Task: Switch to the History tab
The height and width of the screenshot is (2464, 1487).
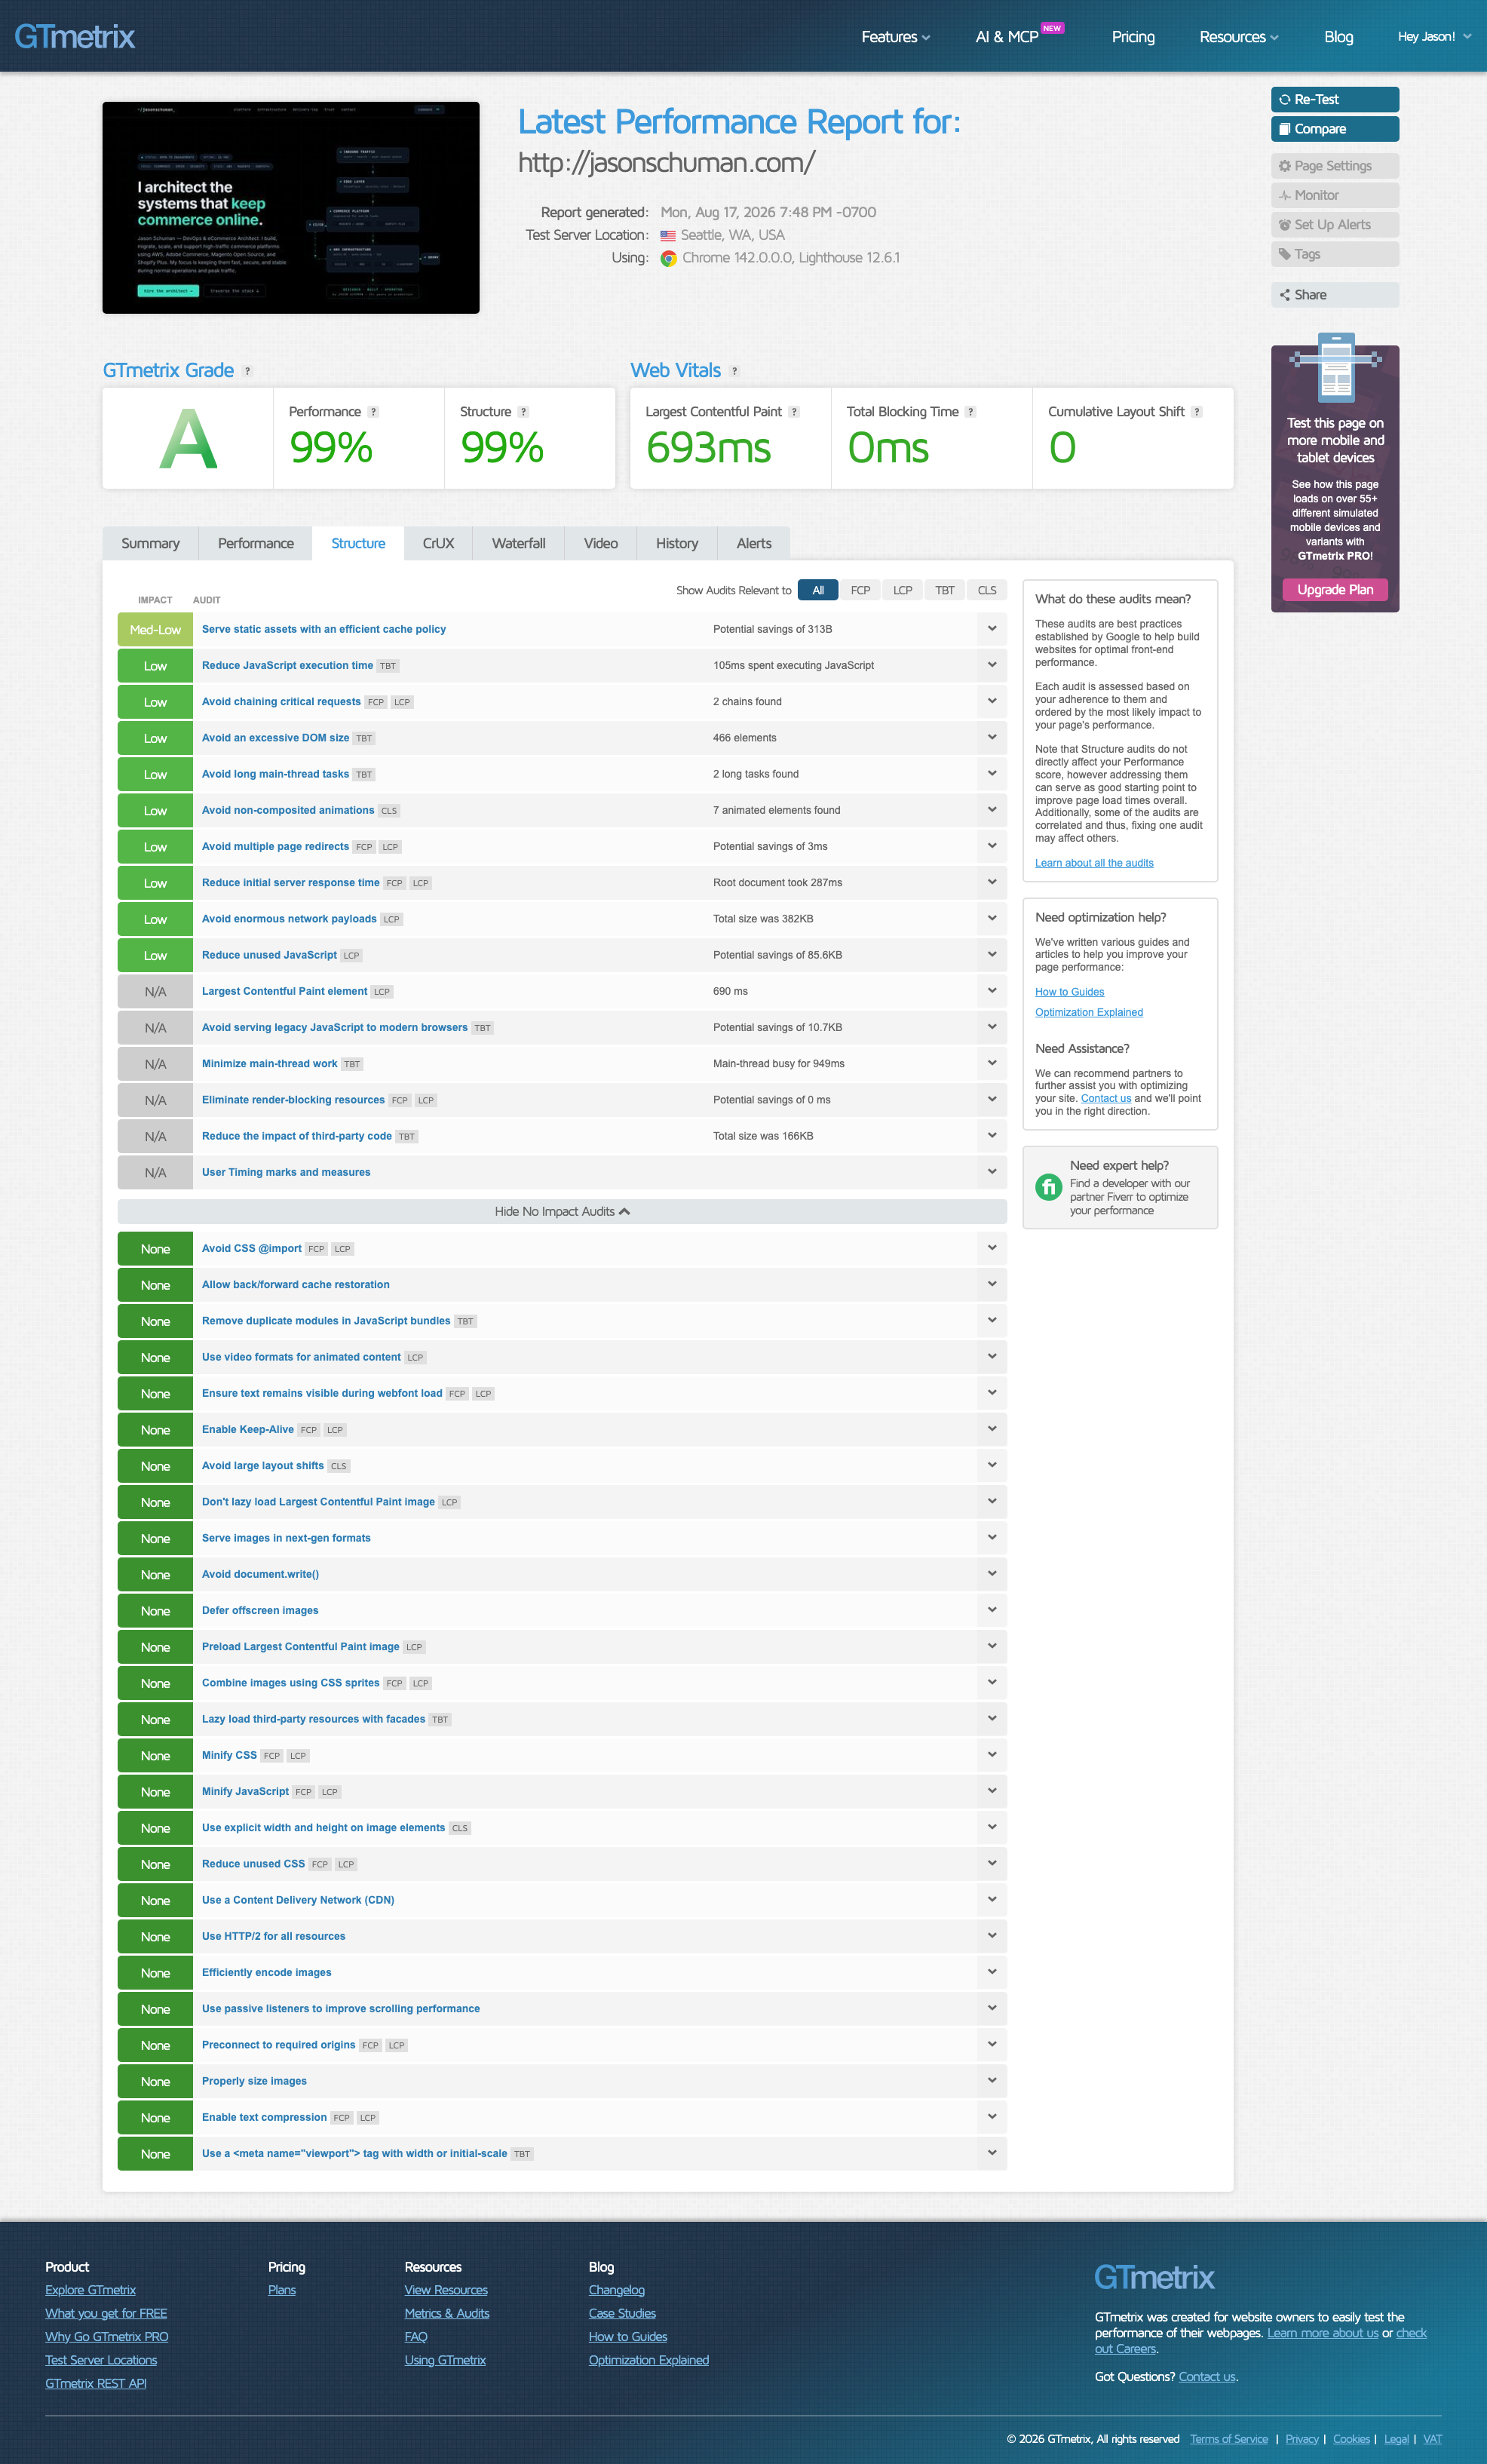Action: tap(677, 544)
